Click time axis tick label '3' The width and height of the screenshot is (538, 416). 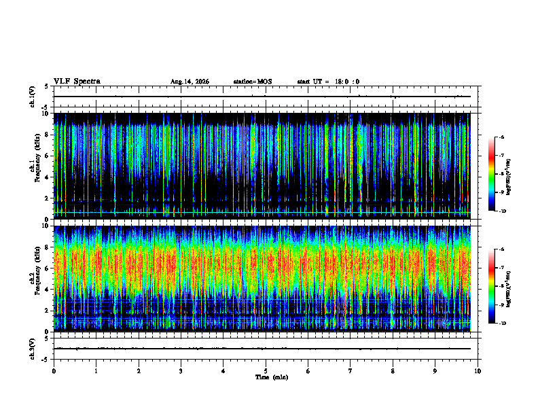[181, 371]
